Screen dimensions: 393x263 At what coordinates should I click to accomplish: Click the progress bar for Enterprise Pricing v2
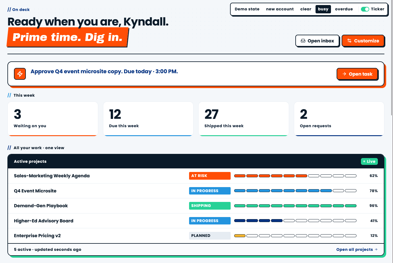click(x=295, y=236)
